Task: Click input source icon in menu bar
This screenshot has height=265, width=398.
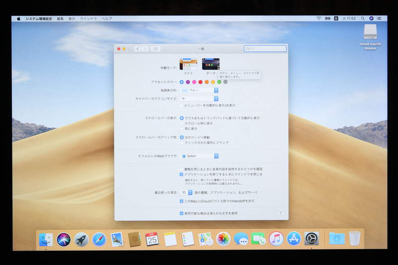Action: tap(336, 18)
